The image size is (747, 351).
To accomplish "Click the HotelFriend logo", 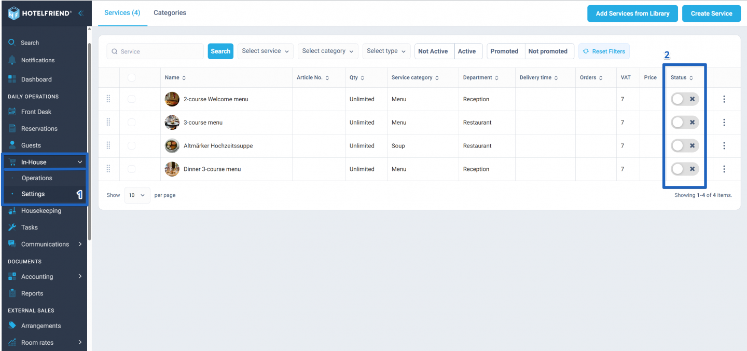I will 39,13.
